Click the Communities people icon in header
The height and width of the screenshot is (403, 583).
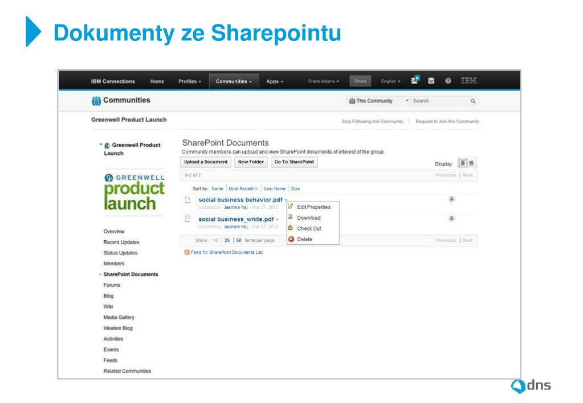(x=96, y=101)
